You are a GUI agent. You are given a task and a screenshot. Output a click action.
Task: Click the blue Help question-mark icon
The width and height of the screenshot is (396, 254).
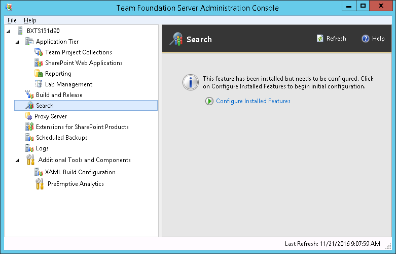[x=365, y=39]
